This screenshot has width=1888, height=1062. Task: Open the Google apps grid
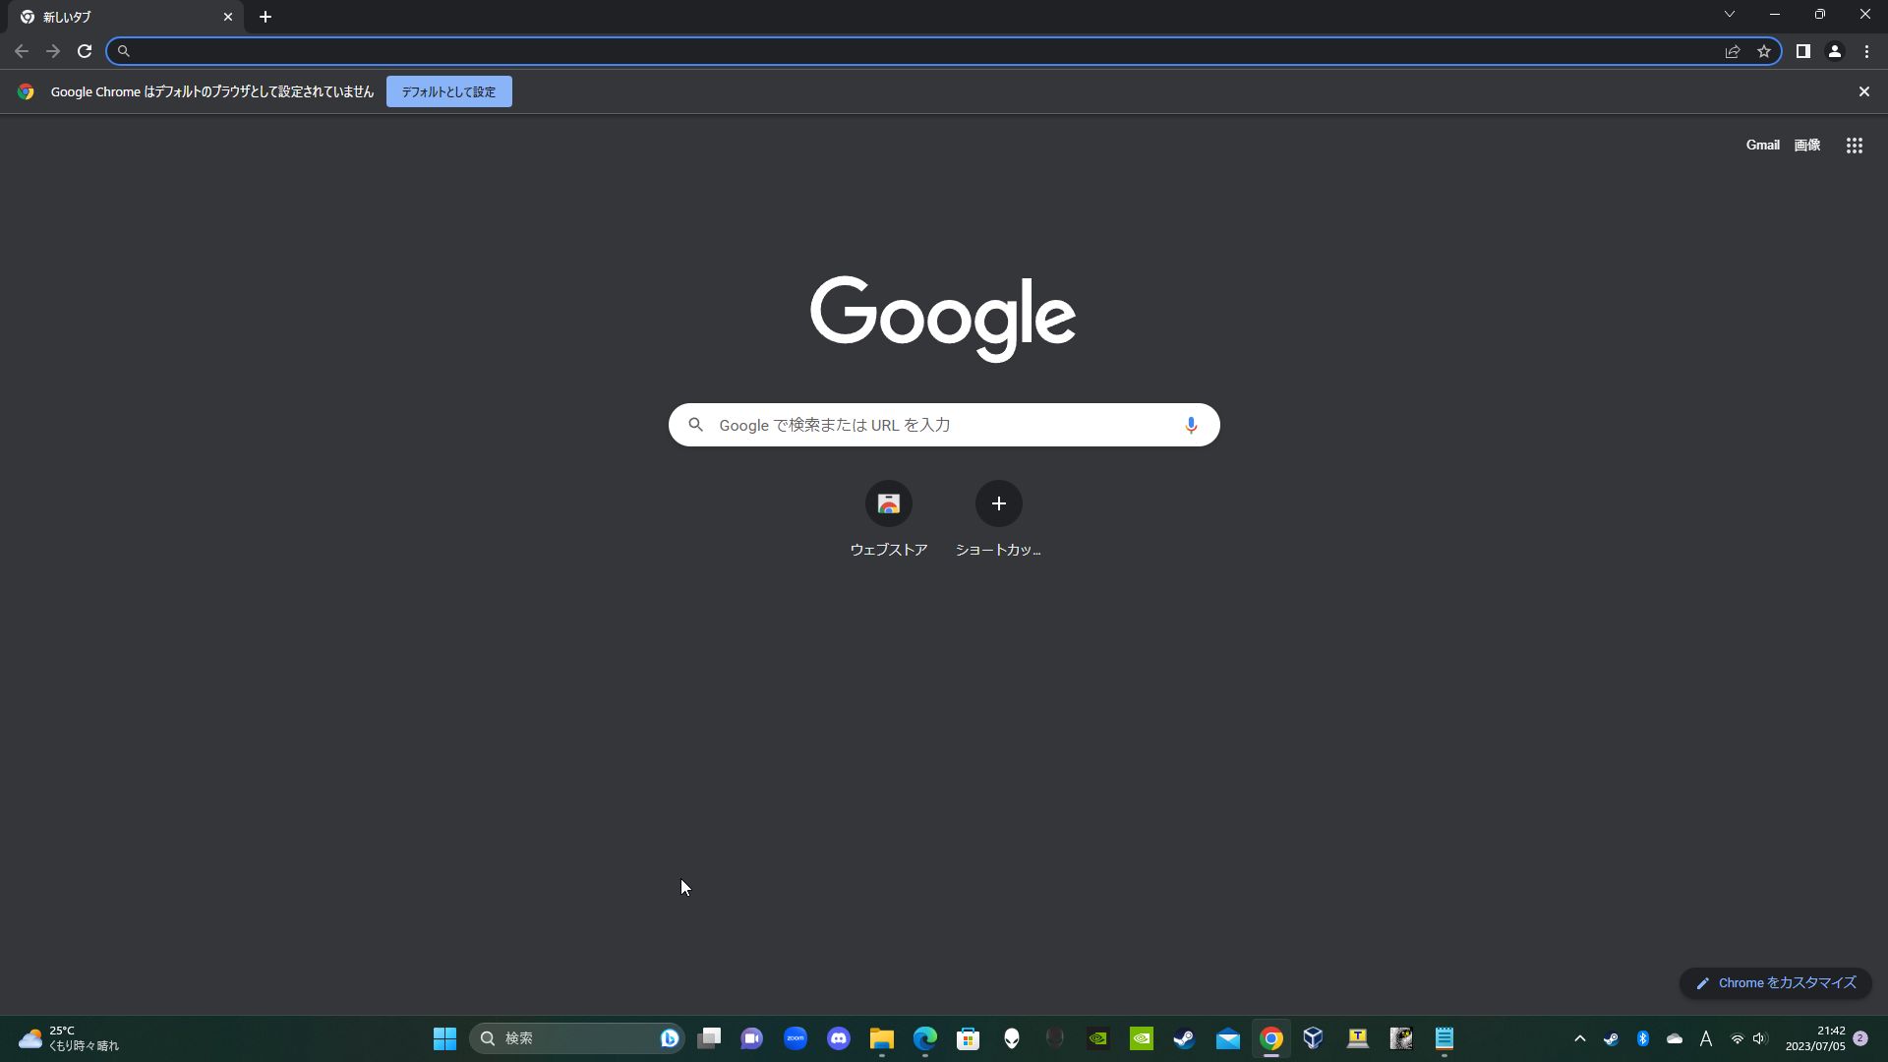pyautogui.click(x=1854, y=145)
